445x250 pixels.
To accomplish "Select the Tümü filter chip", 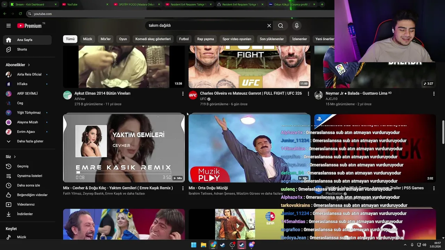I will tap(70, 39).
